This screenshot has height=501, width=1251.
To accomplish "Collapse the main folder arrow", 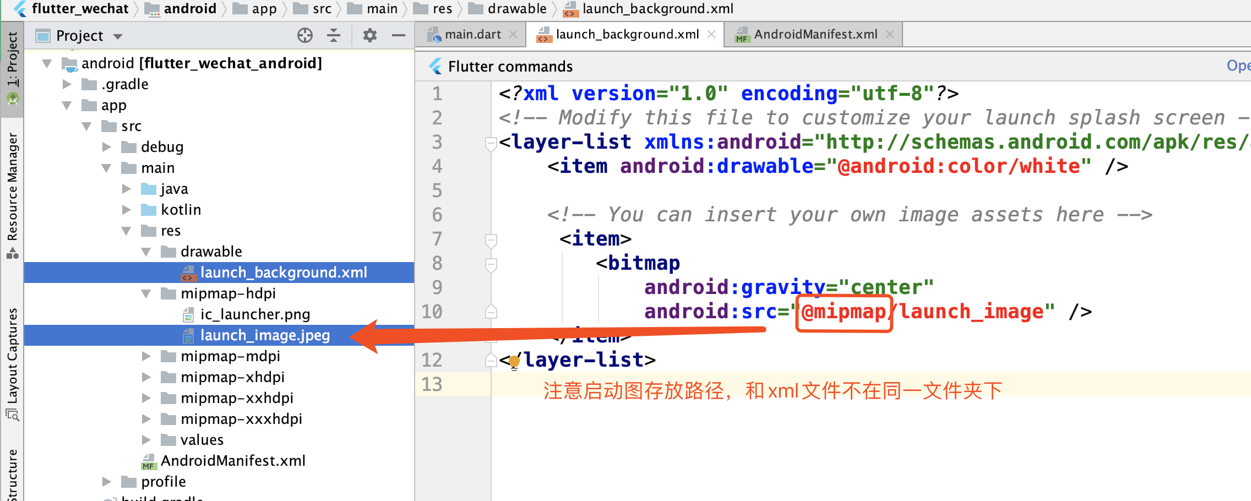I will coord(106,168).
